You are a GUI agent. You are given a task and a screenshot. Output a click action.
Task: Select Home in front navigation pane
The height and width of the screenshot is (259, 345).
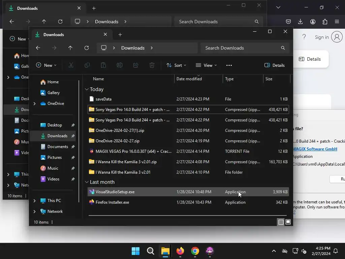[53, 82]
